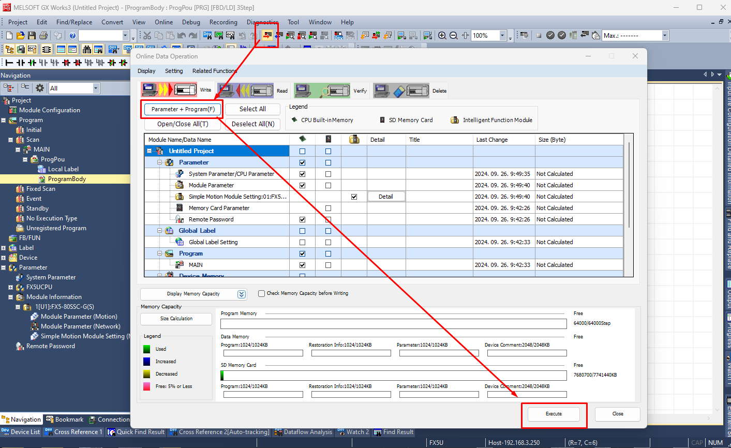Click the Write to PLC toolbar icon
Screen dimensions: 731x448
point(267,35)
